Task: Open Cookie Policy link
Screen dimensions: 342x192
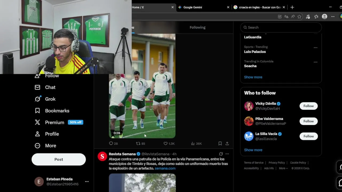Action: [x=298, y=163]
